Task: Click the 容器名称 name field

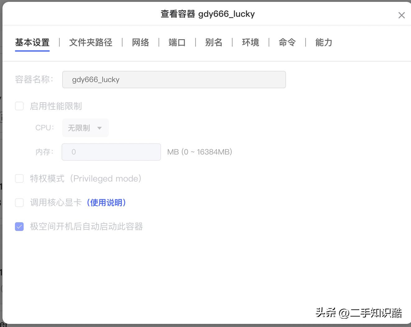Action: pyautogui.click(x=174, y=80)
